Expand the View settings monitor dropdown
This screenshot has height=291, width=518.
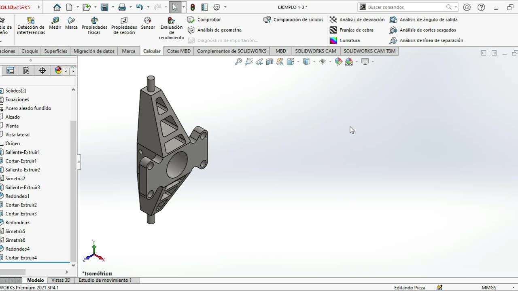tap(373, 61)
